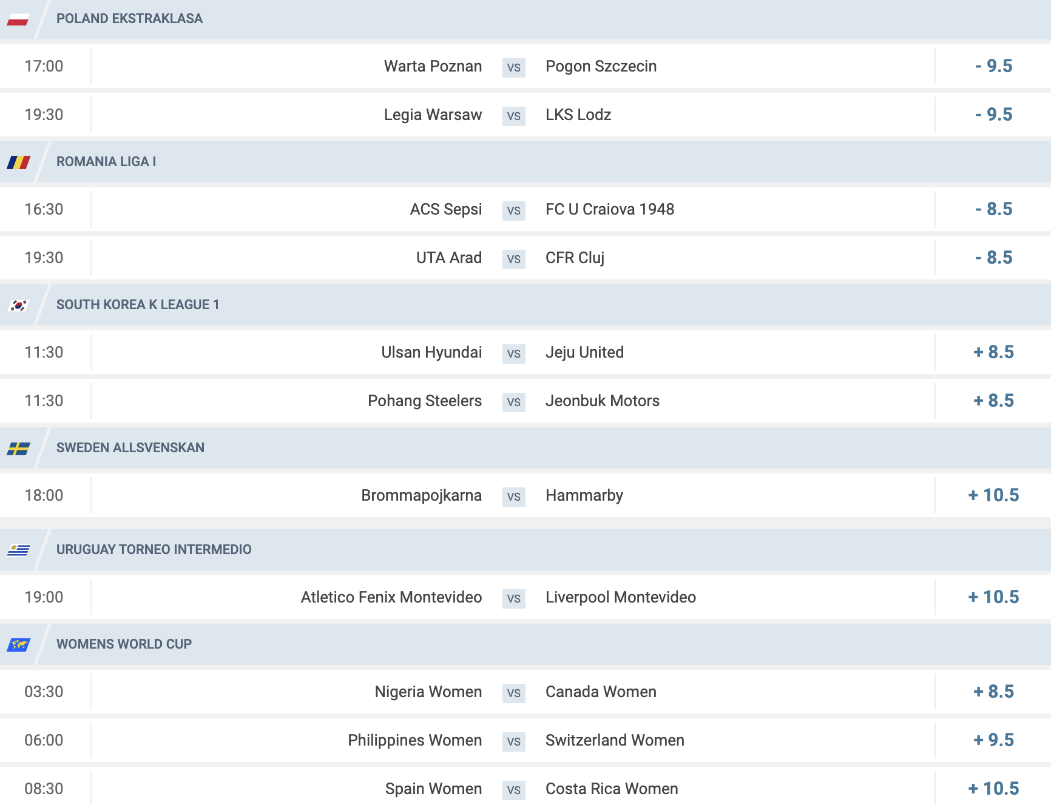Open the Pohang Steelers team link
This screenshot has width=1051, height=805.
[x=425, y=401]
